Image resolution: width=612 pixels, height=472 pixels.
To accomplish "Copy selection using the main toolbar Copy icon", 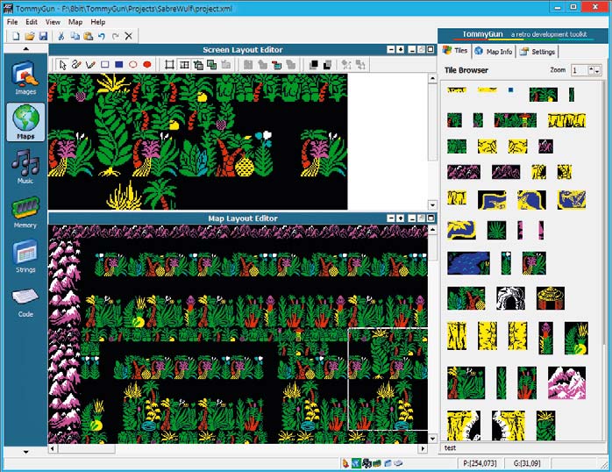I will tap(75, 36).
